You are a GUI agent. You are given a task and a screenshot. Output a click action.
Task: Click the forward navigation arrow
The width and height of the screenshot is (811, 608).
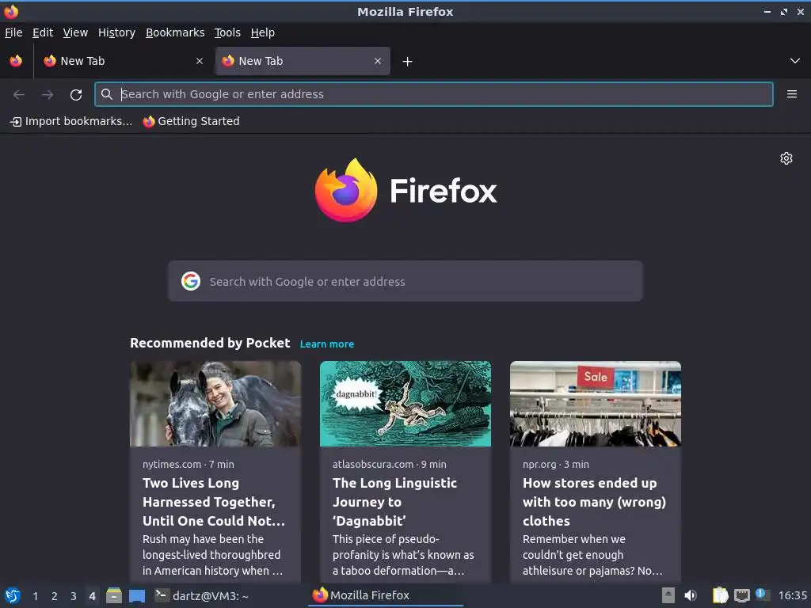48,95
